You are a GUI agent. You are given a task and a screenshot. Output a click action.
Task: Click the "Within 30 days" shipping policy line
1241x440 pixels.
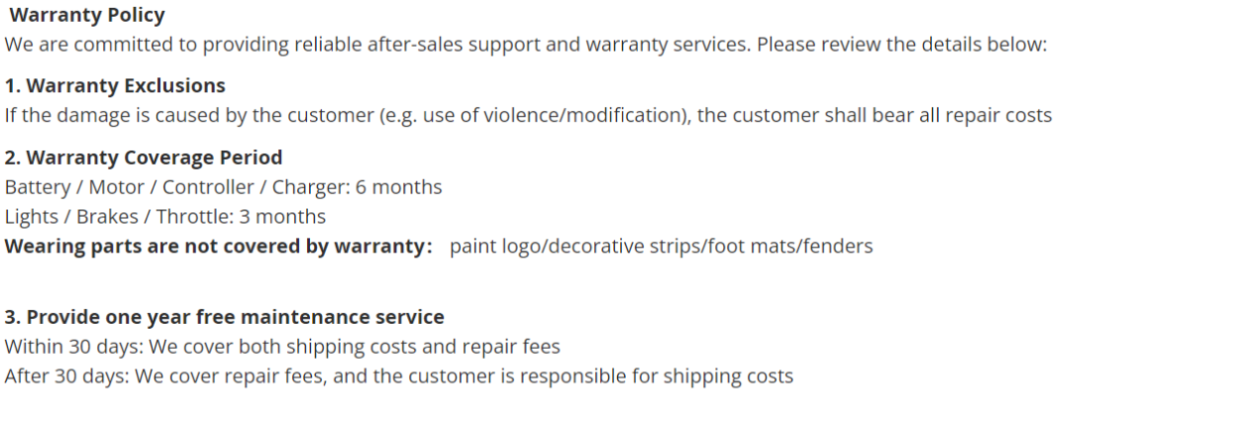(282, 347)
